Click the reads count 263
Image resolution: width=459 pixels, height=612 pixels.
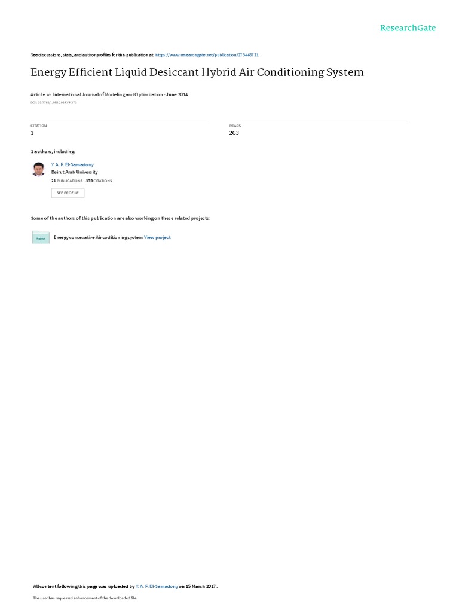[x=234, y=133]
